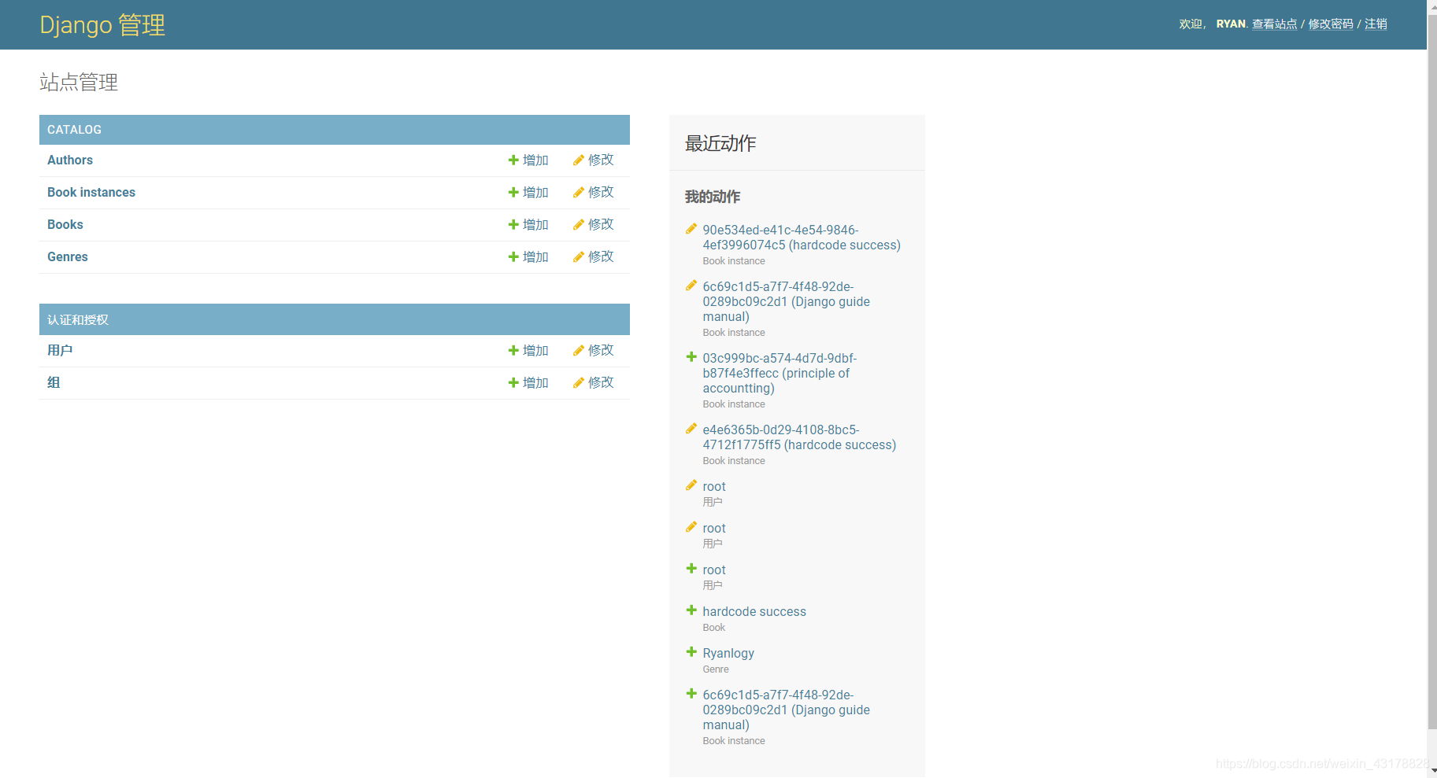Click the pencil icon in Book instances row
Viewport: 1437px width, 778px height.
pos(578,192)
